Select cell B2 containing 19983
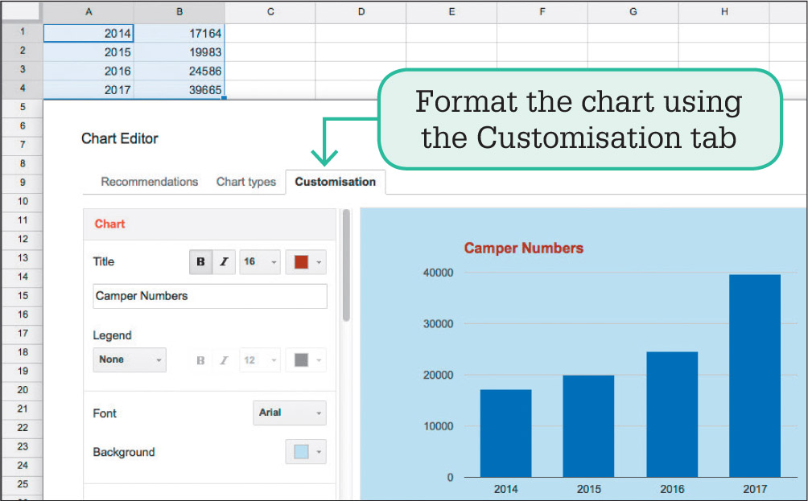The height and width of the screenshot is (501, 808). tap(179, 52)
